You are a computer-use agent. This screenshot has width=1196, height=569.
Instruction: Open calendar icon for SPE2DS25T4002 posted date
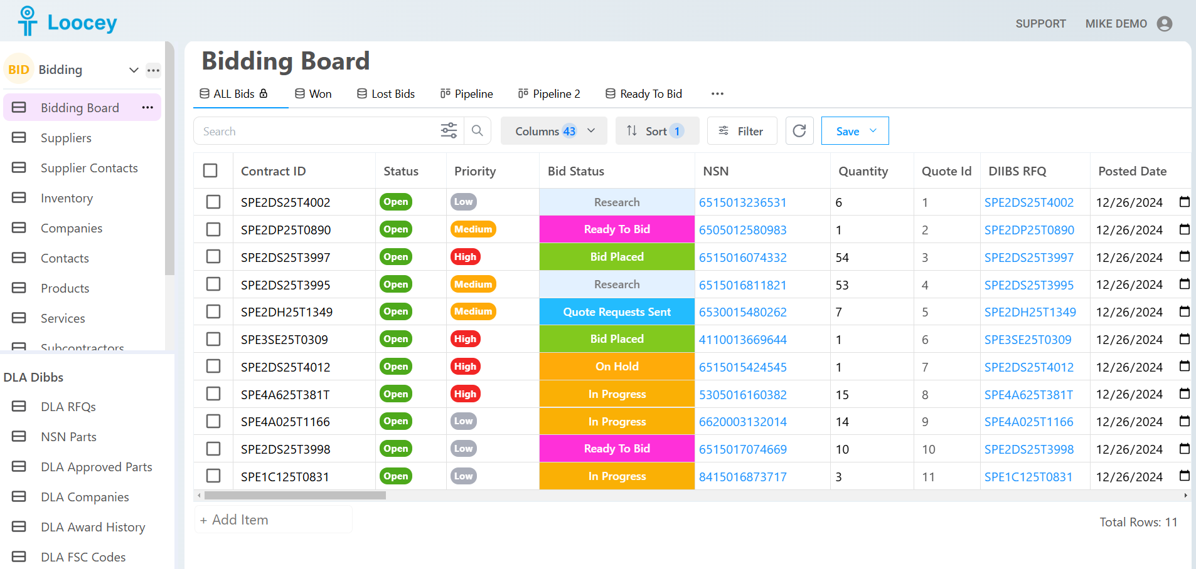point(1185,202)
